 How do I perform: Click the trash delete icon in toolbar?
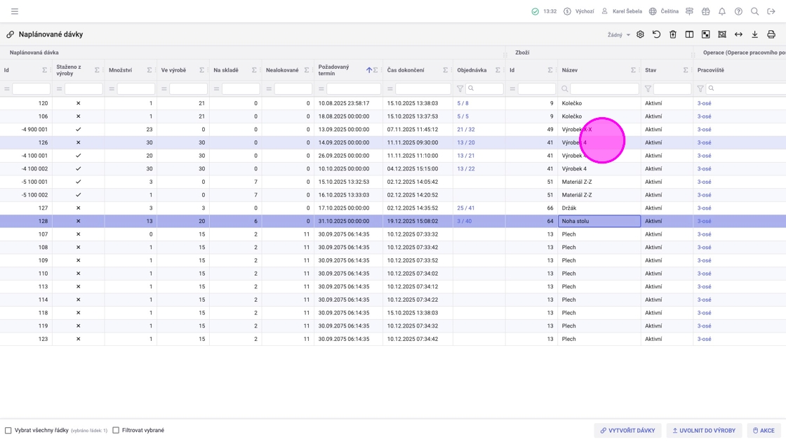[x=672, y=34]
